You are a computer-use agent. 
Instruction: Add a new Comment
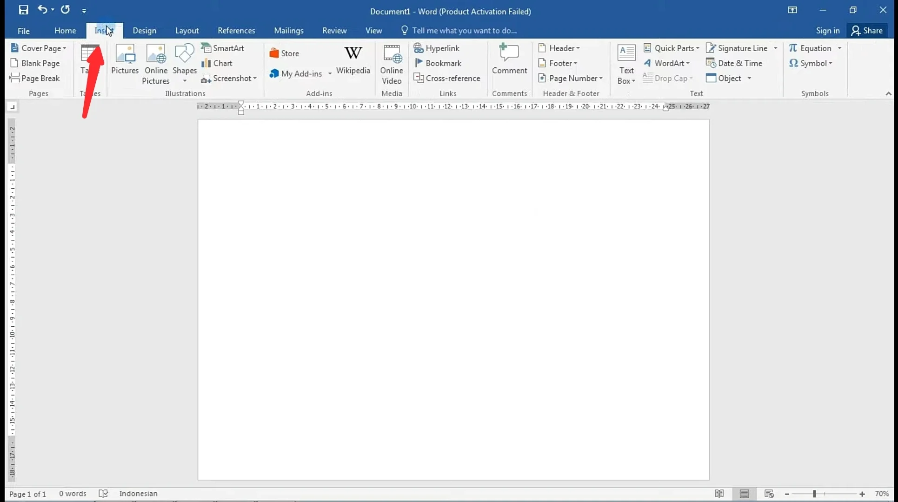pos(510,59)
